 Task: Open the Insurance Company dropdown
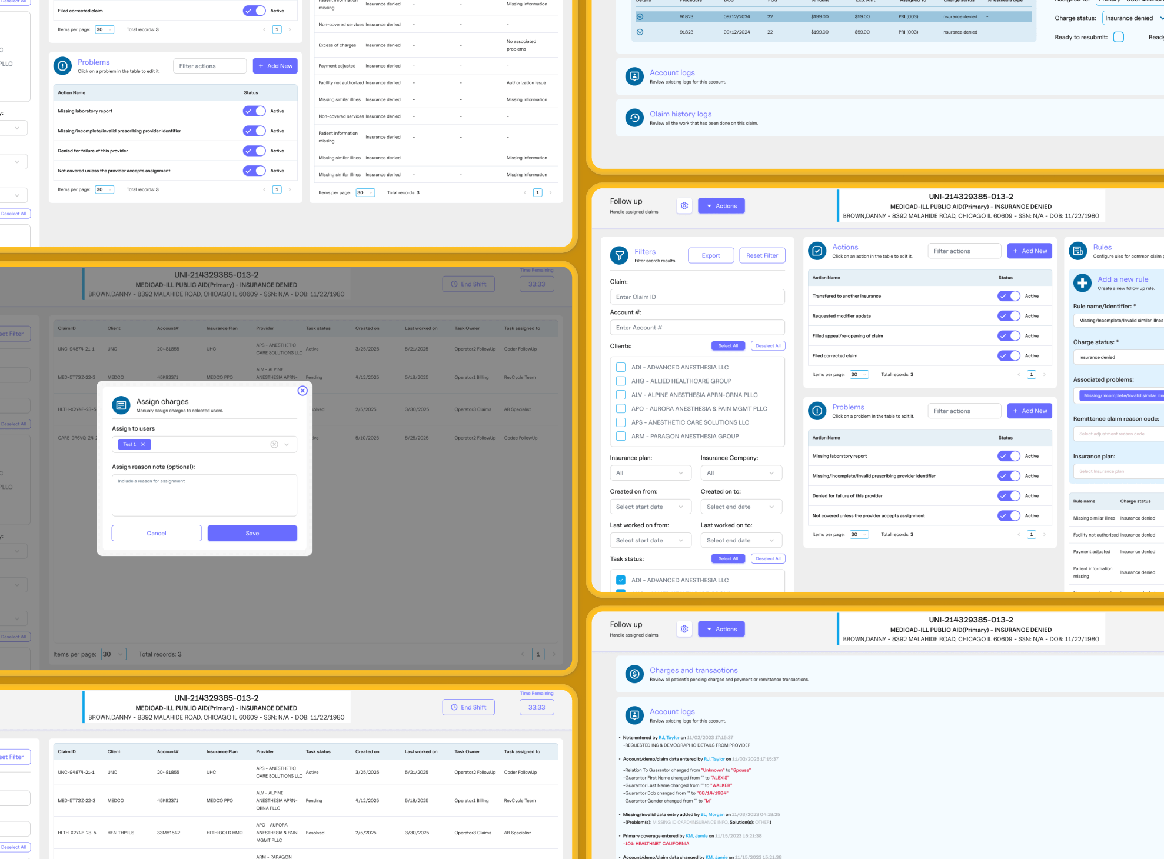[x=741, y=473]
